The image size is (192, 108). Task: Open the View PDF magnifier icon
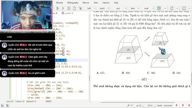(x=74, y=8)
